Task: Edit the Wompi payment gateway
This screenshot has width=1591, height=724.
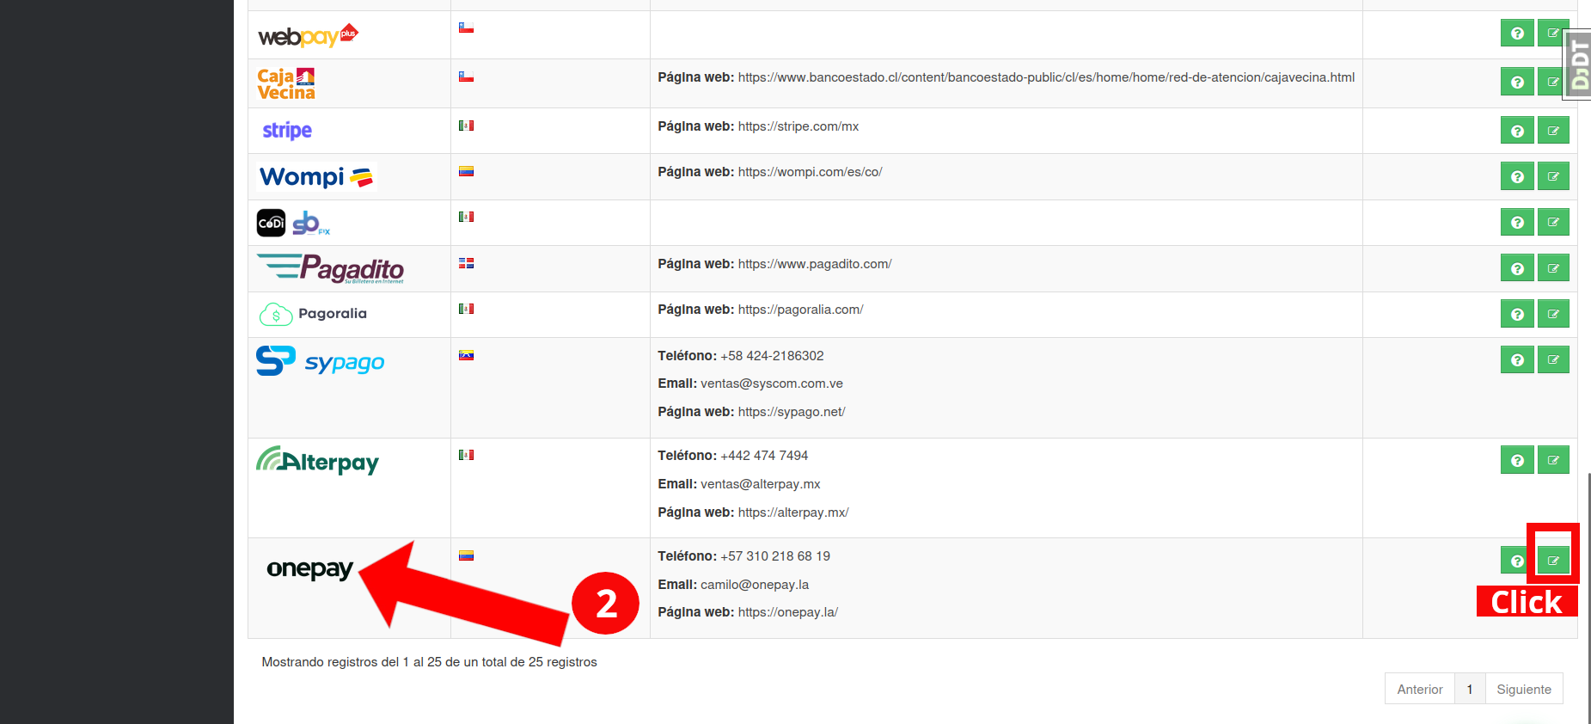Action: coord(1553,176)
